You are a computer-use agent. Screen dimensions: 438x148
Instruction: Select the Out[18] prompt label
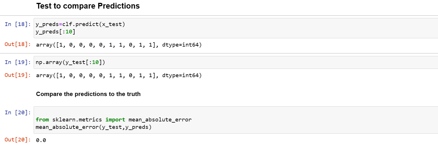tap(18, 44)
